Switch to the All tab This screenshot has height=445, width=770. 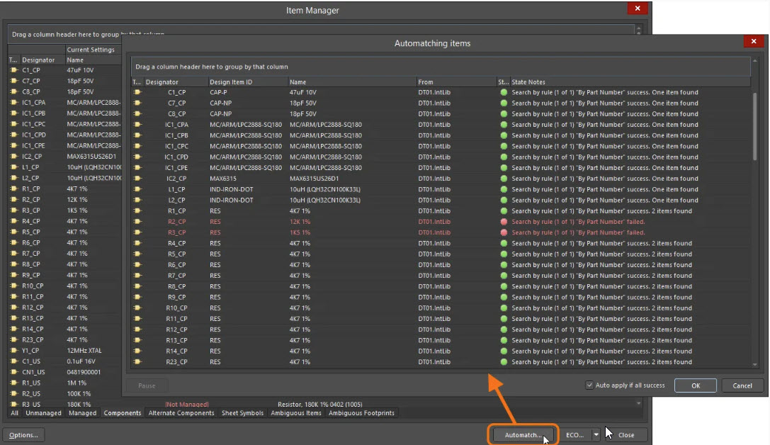coord(15,413)
